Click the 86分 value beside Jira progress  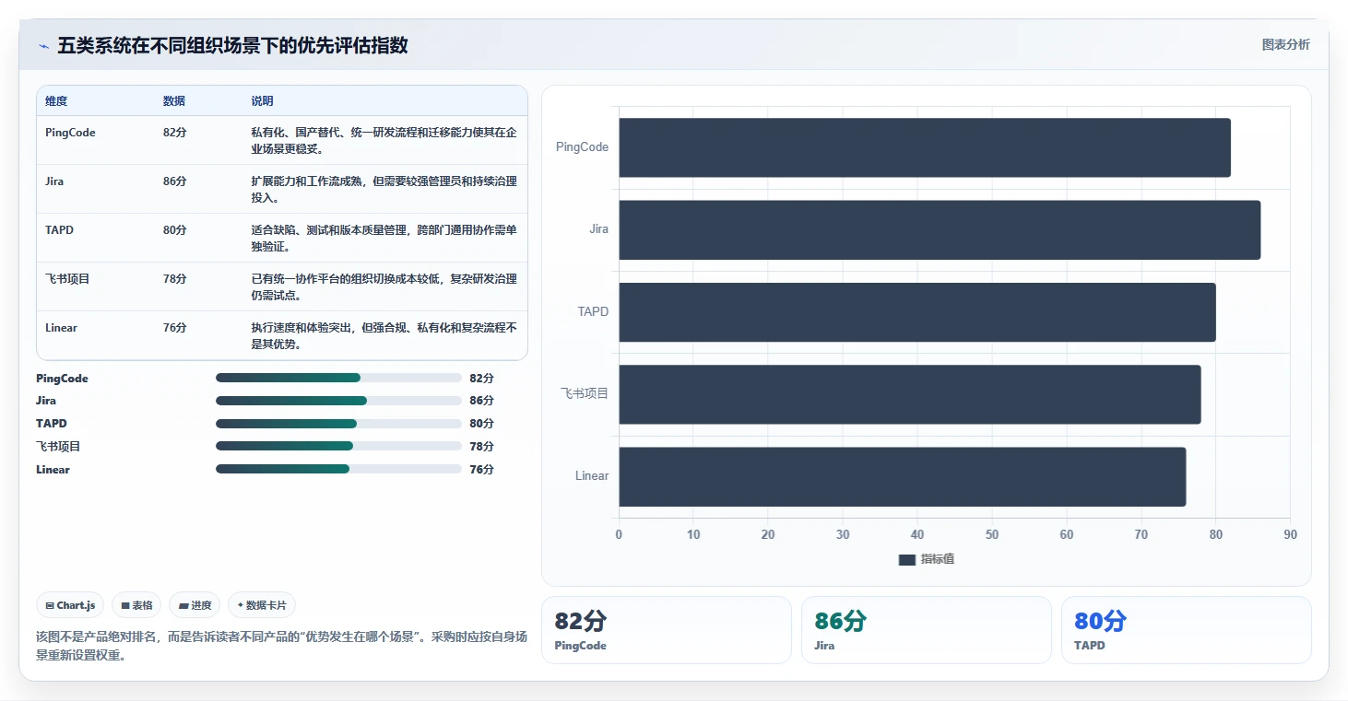click(481, 401)
